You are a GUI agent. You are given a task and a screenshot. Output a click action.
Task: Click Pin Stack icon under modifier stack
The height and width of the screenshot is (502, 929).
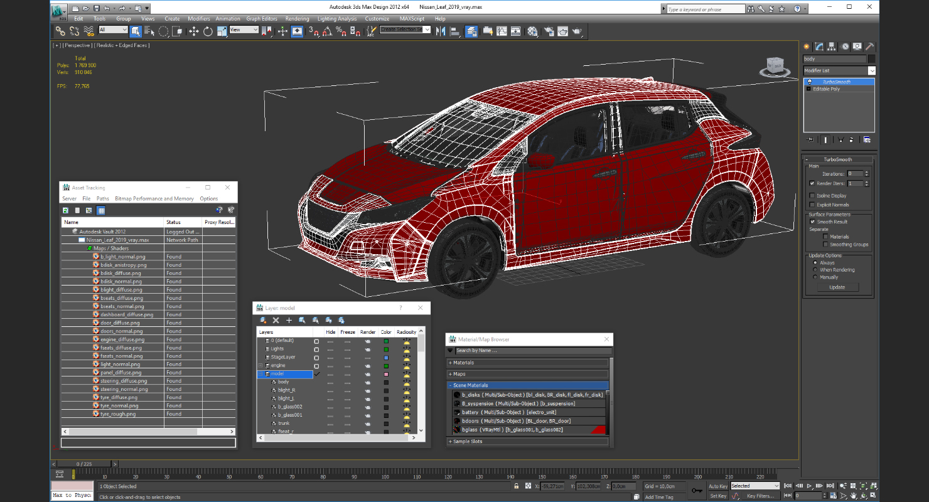click(810, 139)
